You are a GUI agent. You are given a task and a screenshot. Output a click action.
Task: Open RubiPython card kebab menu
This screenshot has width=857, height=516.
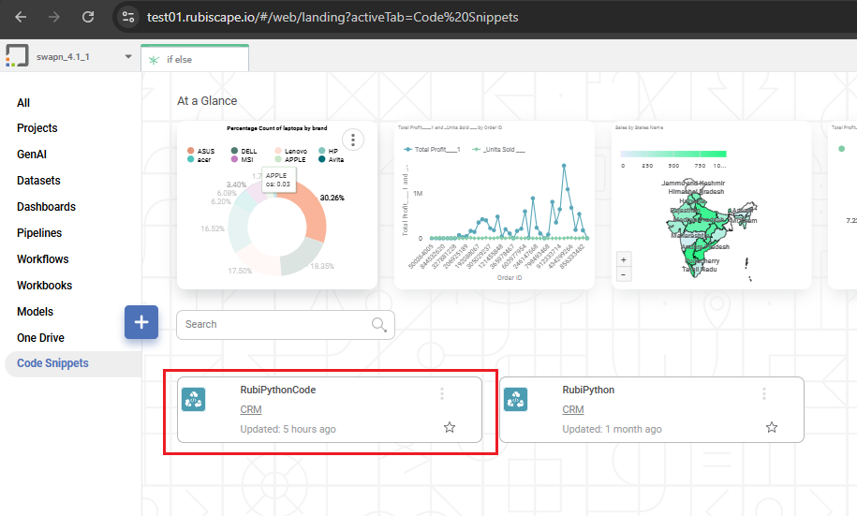[x=764, y=394]
